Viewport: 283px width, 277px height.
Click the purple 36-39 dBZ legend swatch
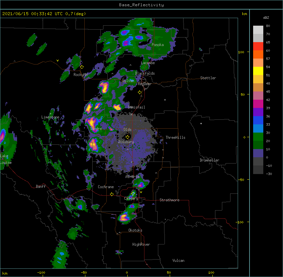click(258, 112)
